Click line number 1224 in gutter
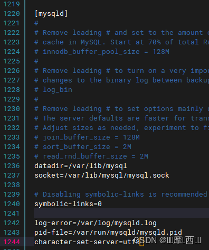Viewport: 209px width, 250px height. click(x=12, y=52)
